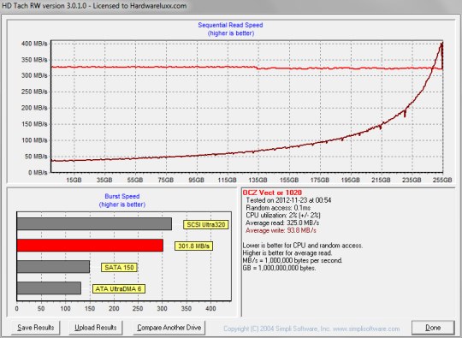462x338 pixels.
Task: Click the 301.8 MB/s value label
Action: 193,246
